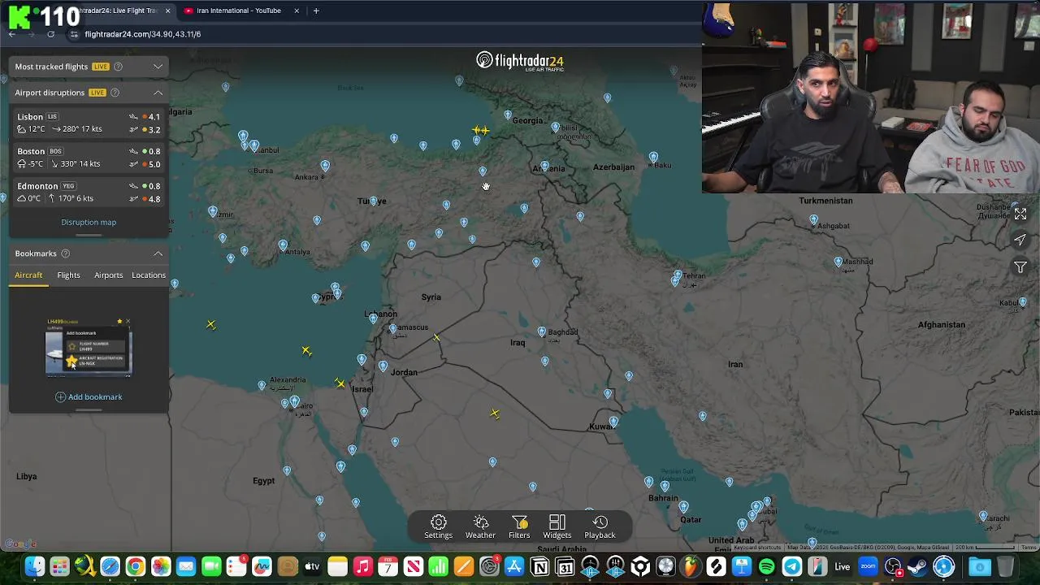Open Telegram from the Dock

(x=792, y=566)
